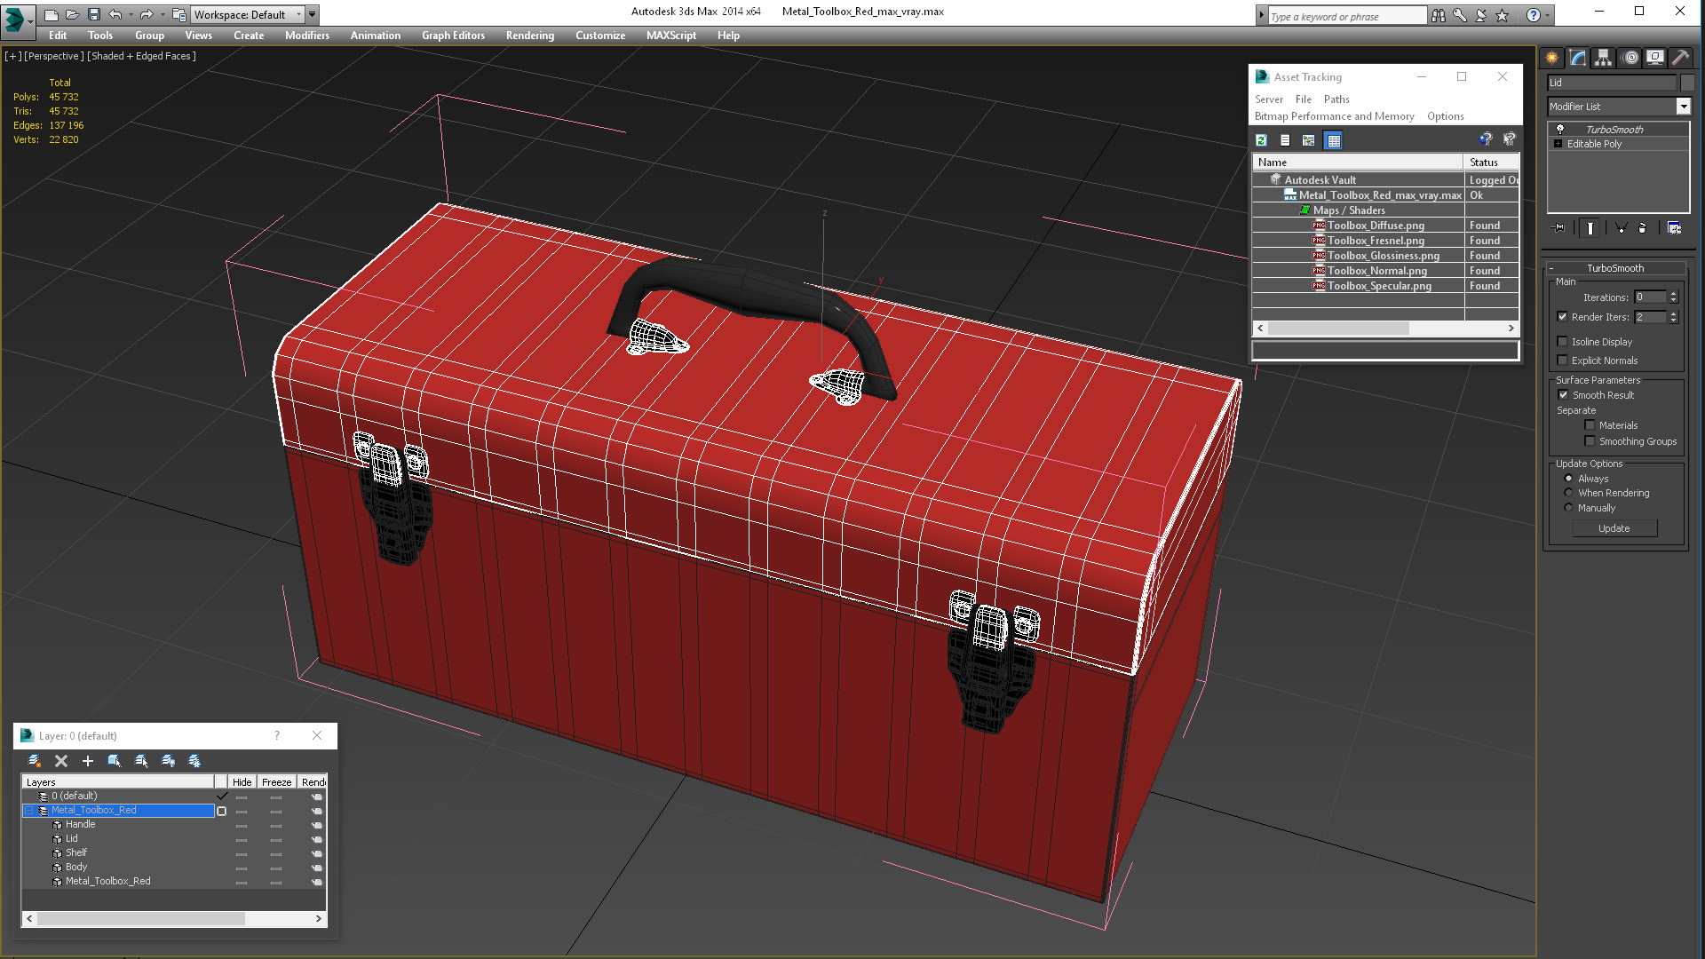
Task: Open the Modifiers menu
Action: pos(306,36)
